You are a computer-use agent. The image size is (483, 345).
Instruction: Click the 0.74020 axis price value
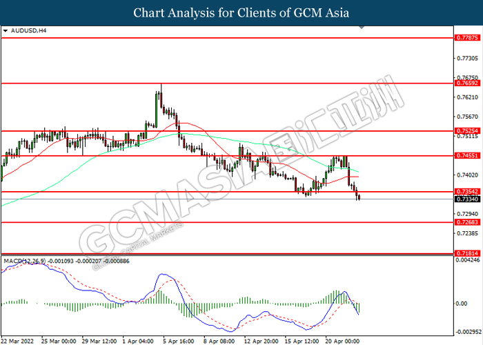click(x=467, y=175)
